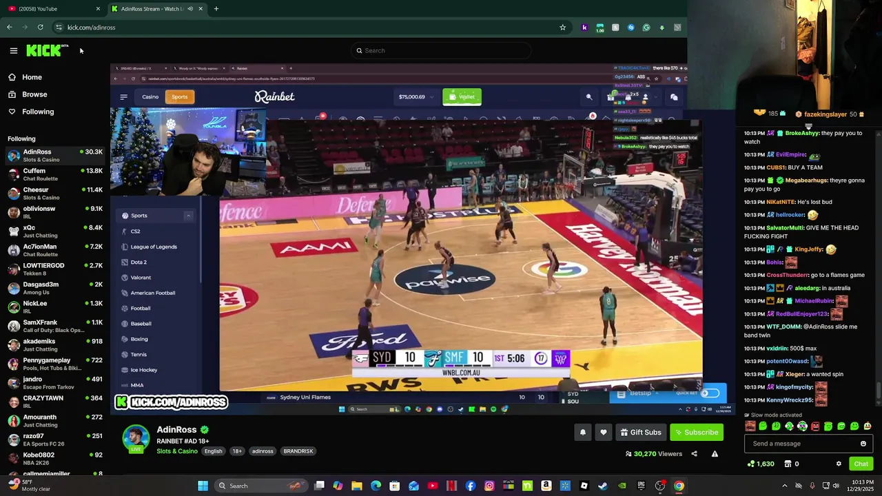Click the share stream icon
Screen dimensions: 882x496
pos(694,453)
